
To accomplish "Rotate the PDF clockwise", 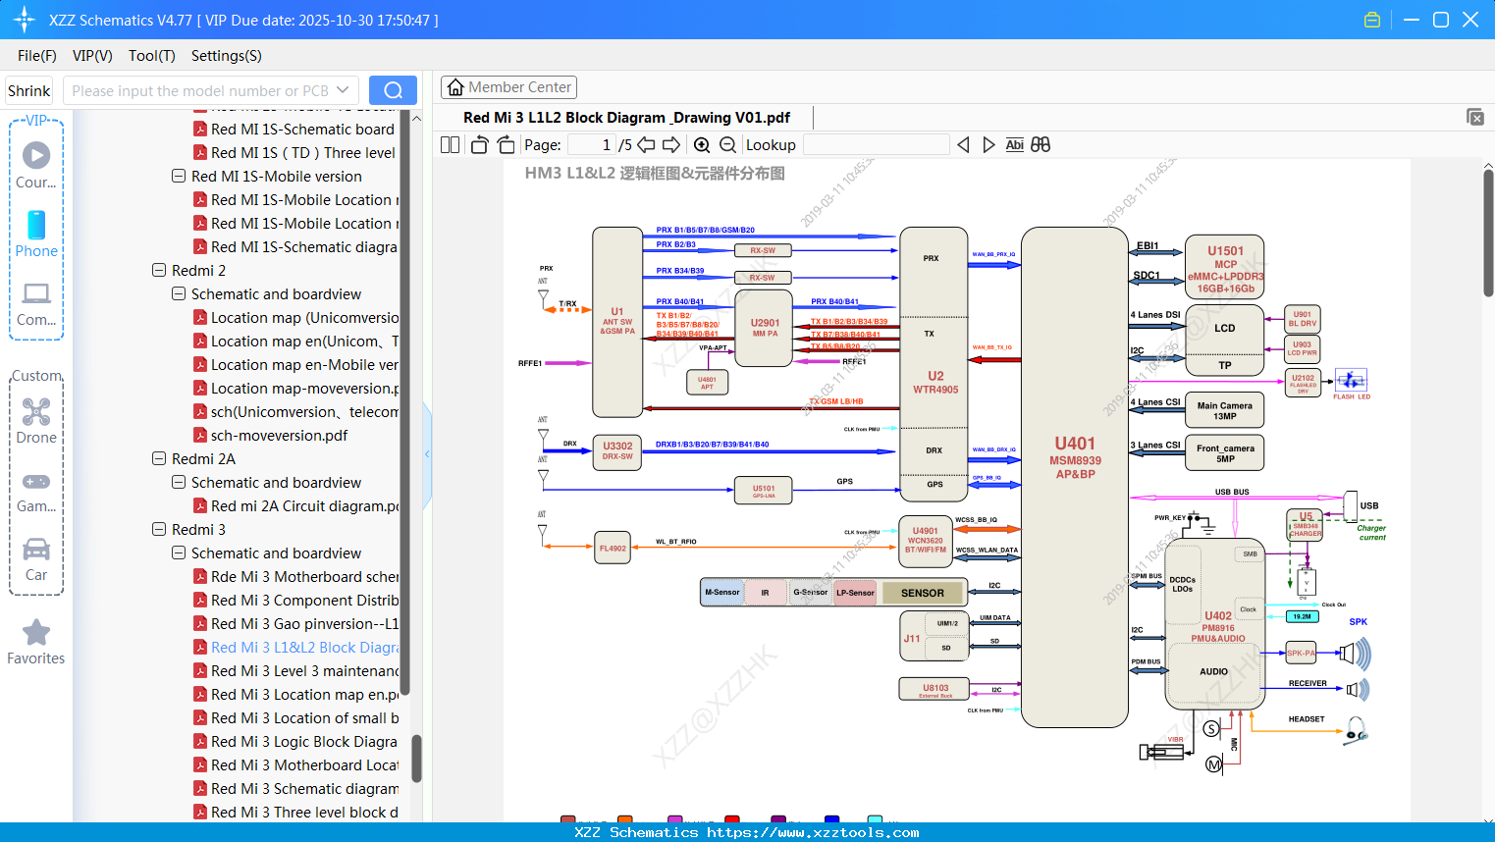I will click(x=505, y=144).
